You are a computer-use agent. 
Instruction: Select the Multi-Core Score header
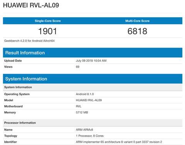coord(137,21)
